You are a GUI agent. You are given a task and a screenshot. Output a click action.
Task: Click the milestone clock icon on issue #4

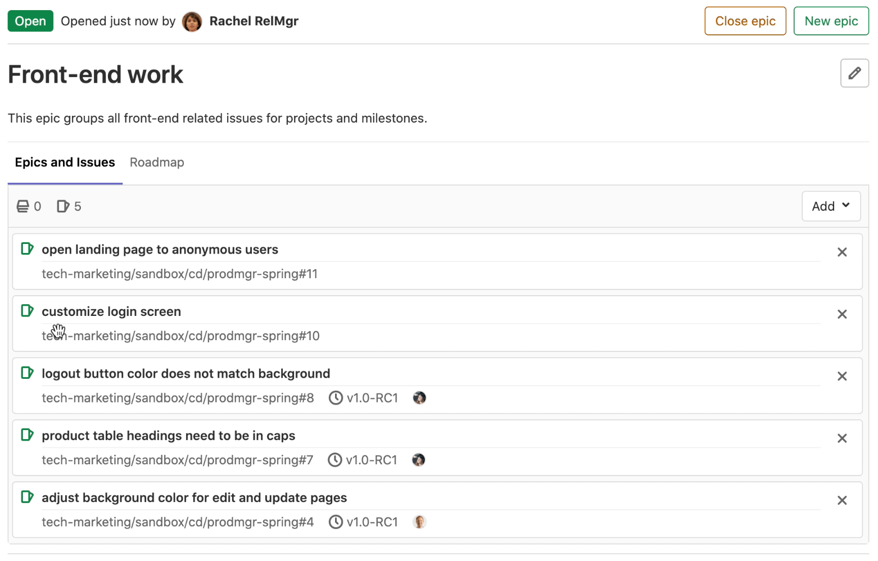[336, 522]
